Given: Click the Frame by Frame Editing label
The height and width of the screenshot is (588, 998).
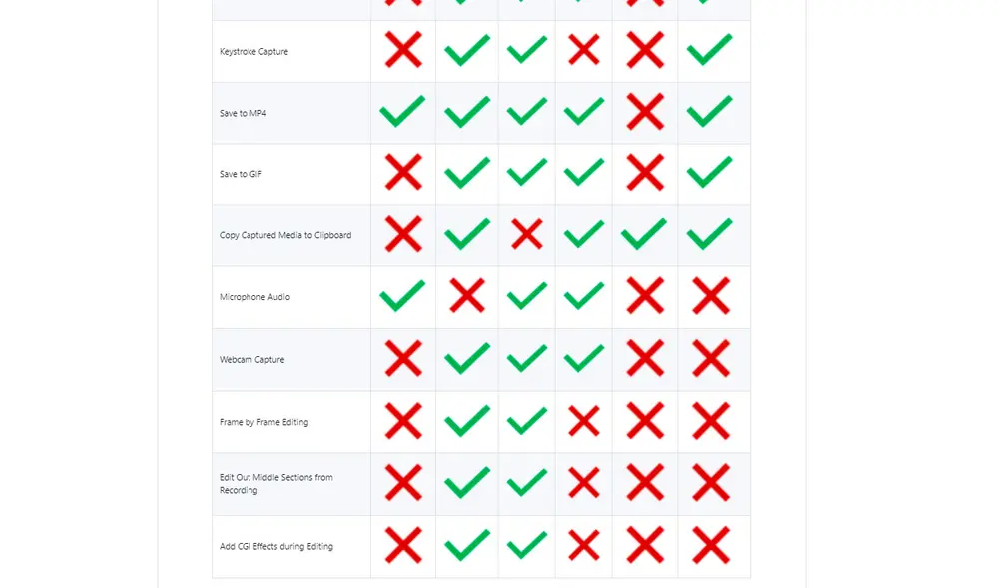Looking at the screenshot, I should [263, 423].
